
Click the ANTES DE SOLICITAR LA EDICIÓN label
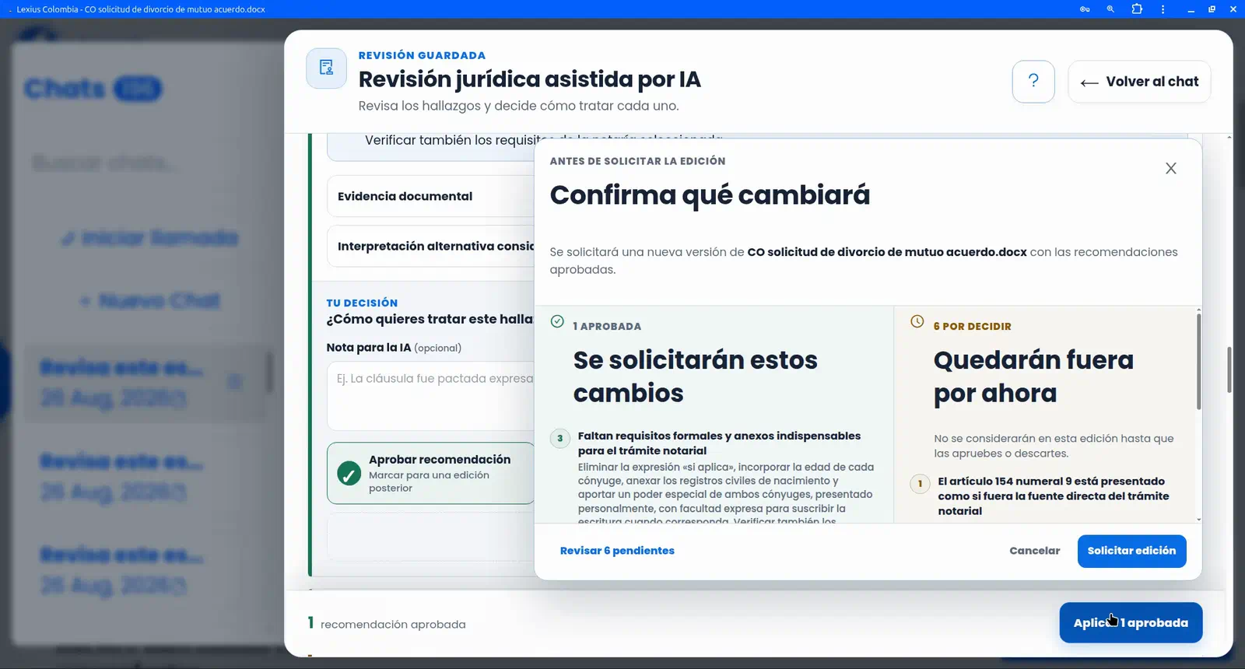(637, 161)
